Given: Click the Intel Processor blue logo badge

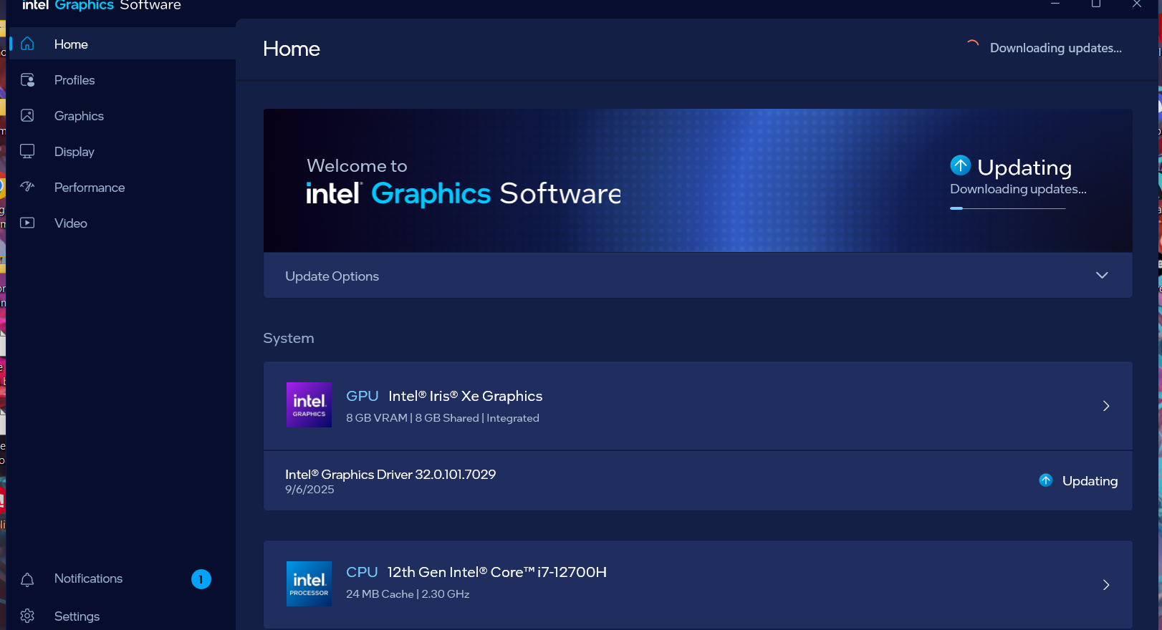Looking at the screenshot, I should click(x=309, y=583).
